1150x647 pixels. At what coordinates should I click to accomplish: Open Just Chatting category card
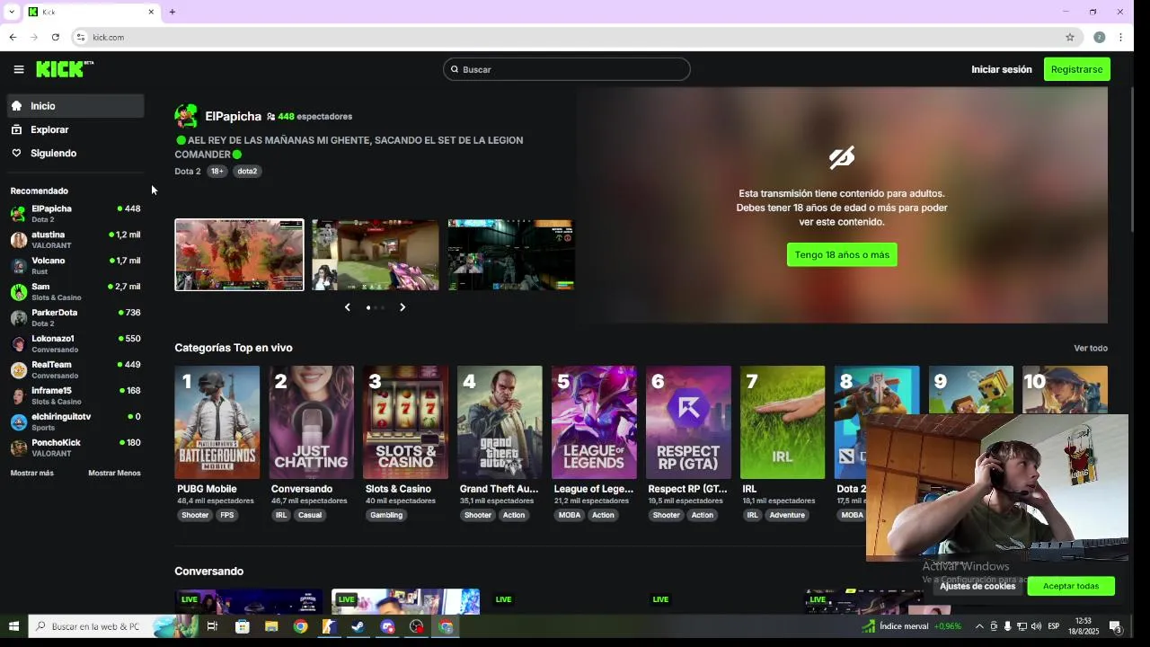pyautogui.click(x=311, y=422)
